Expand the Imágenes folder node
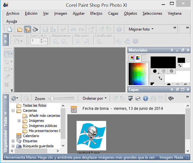Screen dimensions: 193x163 point(19,121)
